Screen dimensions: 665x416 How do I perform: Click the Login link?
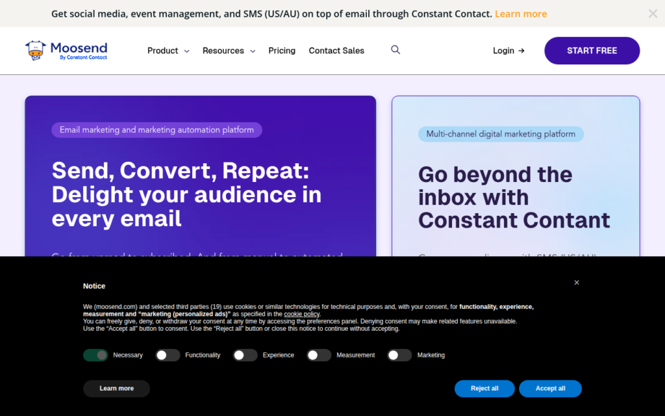click(503, 51)
